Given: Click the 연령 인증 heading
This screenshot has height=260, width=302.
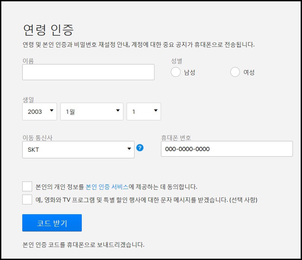Looking at the screenshot, I should pos(48,30).
